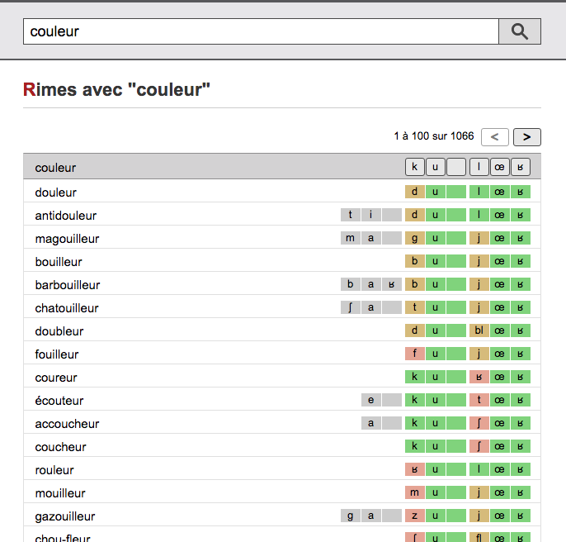Go to previous results page arrow
Image resolution: width=566 pixels, height=542 pixels.
(x=495, y=137)
